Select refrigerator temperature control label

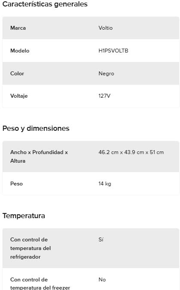click(x=31, y=248)
